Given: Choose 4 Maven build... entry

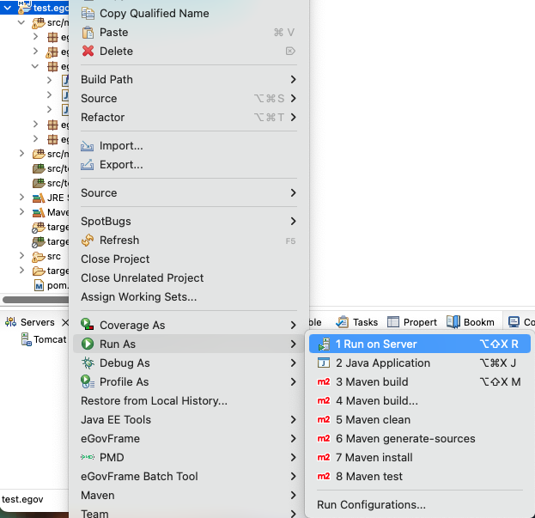Looking at the screenshot, I should (x=419, y=400).
